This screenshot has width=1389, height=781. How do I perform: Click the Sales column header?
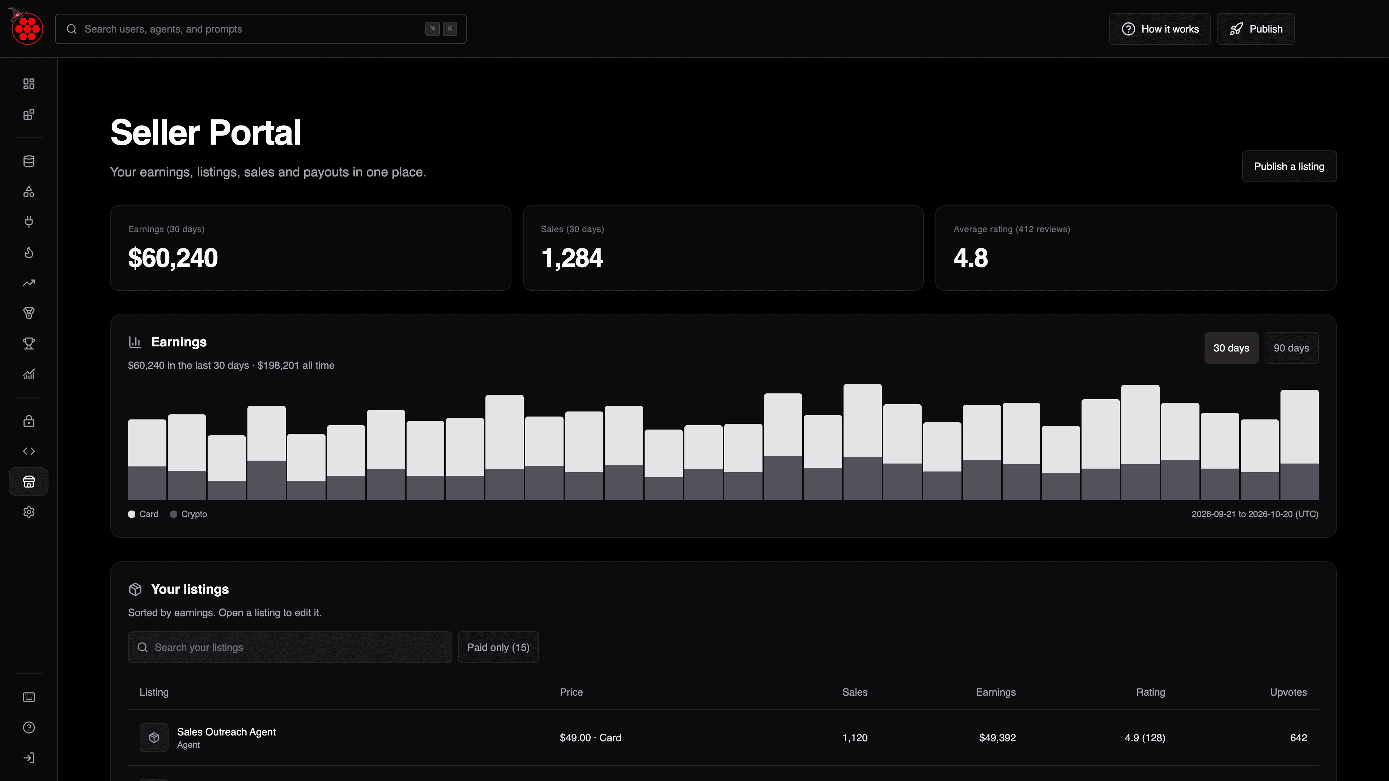855,692
